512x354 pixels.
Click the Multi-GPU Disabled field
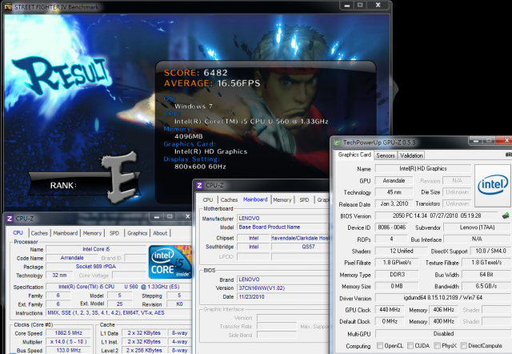[442, 334]
